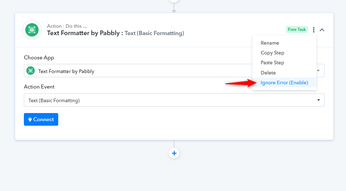Click the connector arrow above the step
The image size is (346, 191).
pos(174,8)
